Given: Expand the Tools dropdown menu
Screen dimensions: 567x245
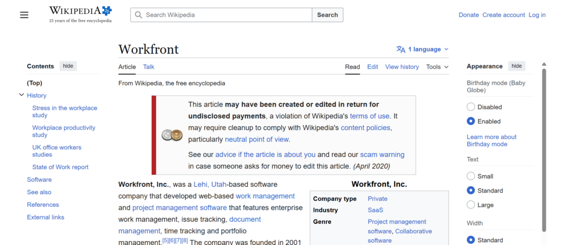Looking at the screenshot, I should click(x=437, y=67).
